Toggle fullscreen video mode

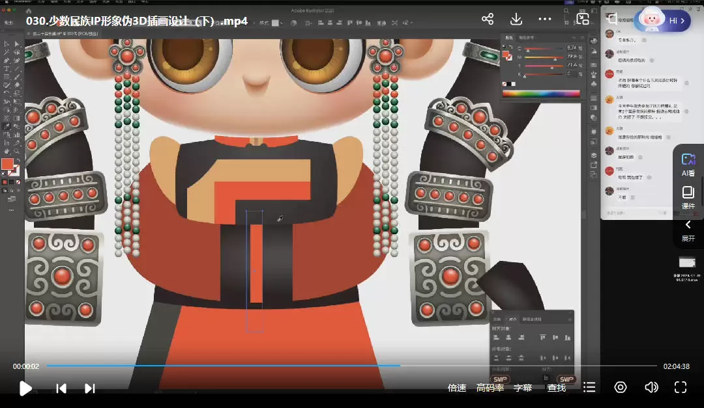[x=681, y=387]
